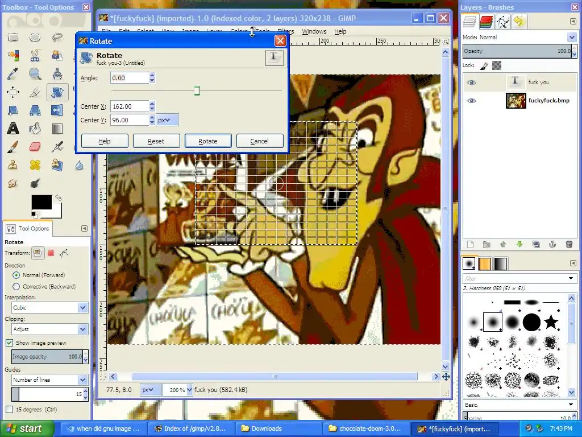Select the Bucket Fill tool

pos(35,129)
